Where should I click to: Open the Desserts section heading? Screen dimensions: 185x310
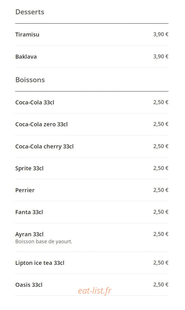pos(30,12)
